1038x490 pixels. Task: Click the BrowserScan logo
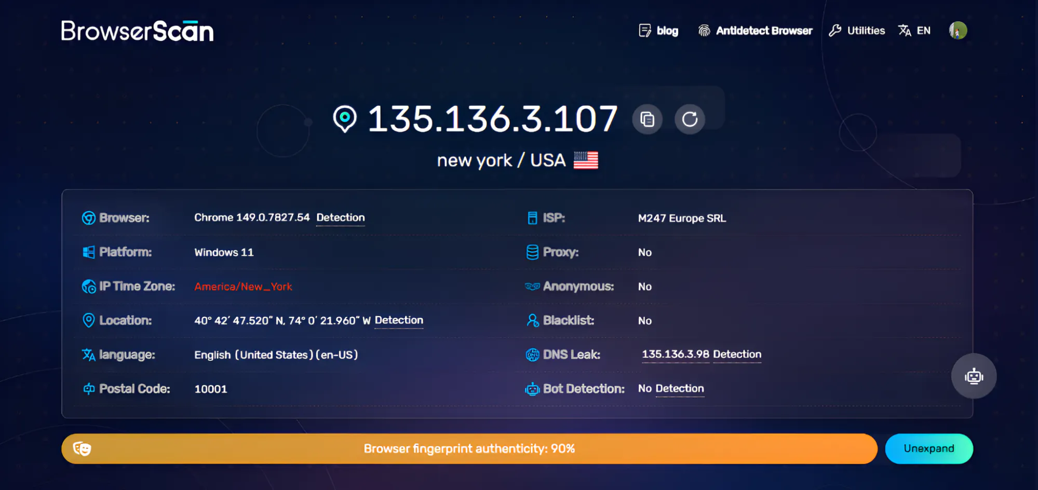click(x=137, y=31)
